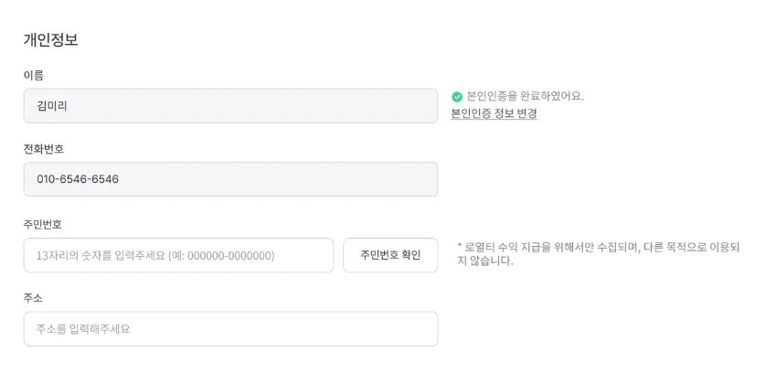Click the 본인인증을 완료하였어요 status message

(x=525, y=96)
